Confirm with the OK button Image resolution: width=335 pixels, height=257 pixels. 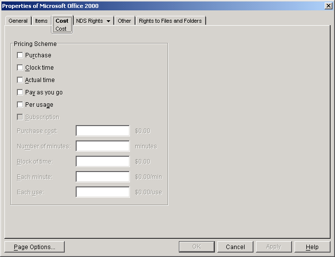point(197,247)
